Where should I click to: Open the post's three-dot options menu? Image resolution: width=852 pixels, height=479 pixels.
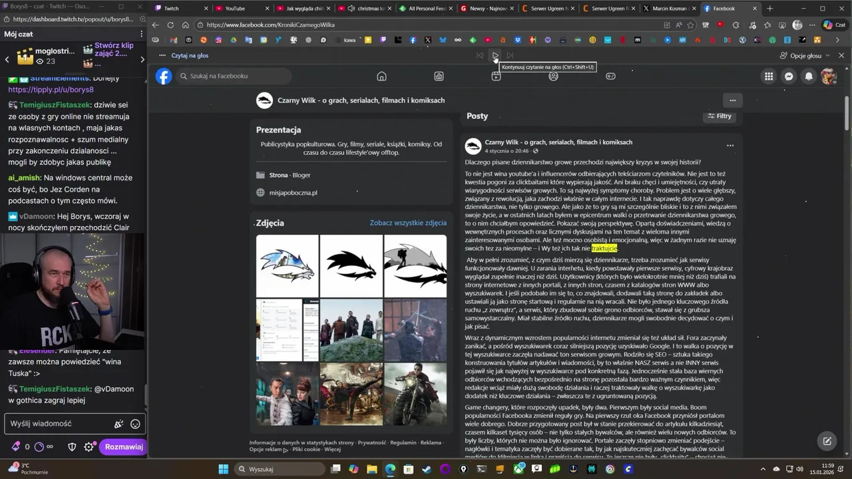point(730,146)
